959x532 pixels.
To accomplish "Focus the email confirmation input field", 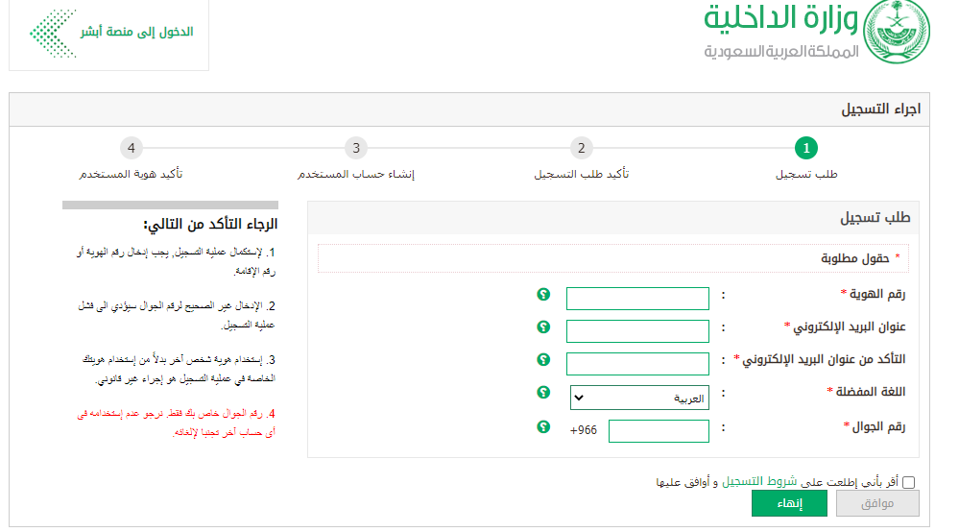I will coord(637,363).
